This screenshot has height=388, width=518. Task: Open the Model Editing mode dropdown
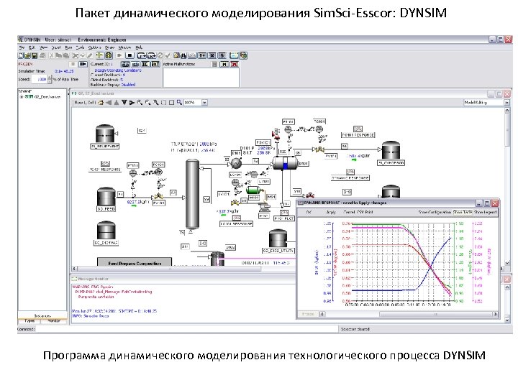(506, 103)
